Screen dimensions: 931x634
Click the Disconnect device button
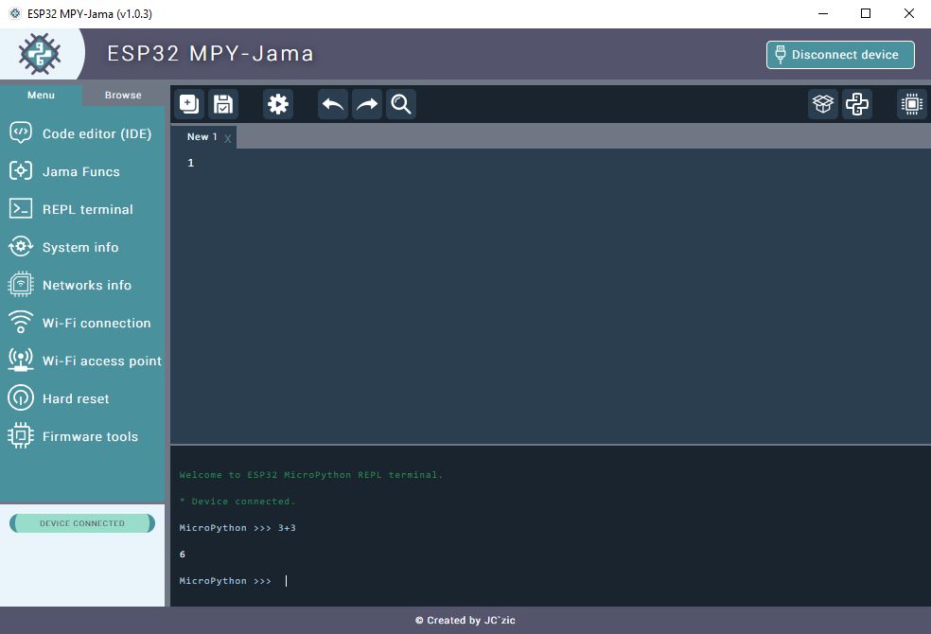840,55
